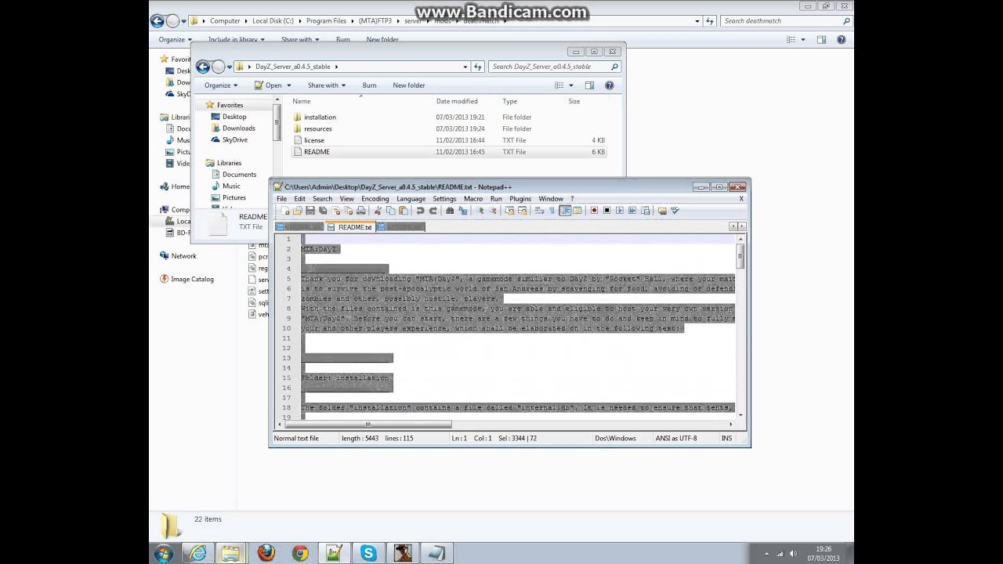This screenshot has width=1003, height=564.
Task: Toggle INS mode in Notepad++ status bar
Action: tap(726, 439)
